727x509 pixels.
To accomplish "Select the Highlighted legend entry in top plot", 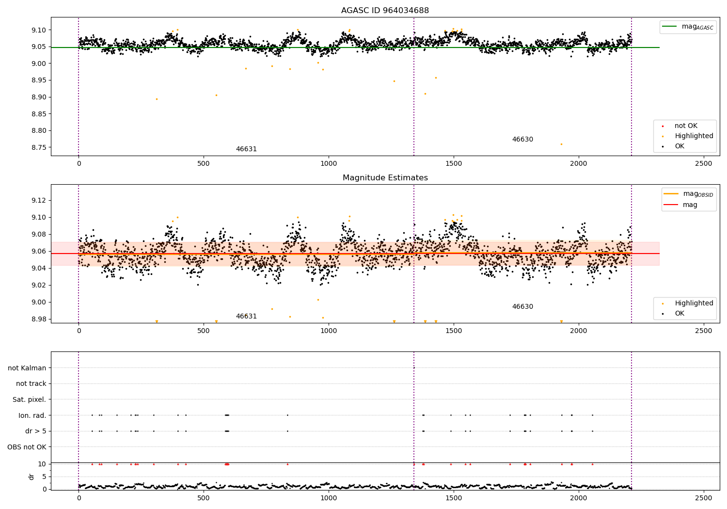I will click(687, 136).
